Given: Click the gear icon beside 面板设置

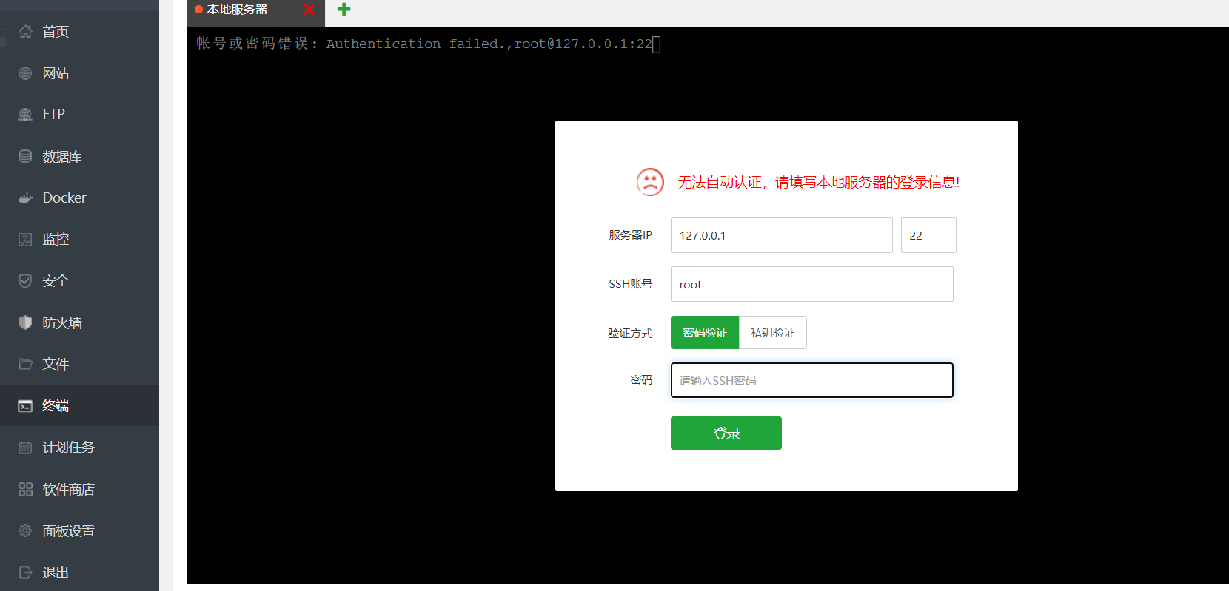Looking at the screenshot, I should 25,530.
